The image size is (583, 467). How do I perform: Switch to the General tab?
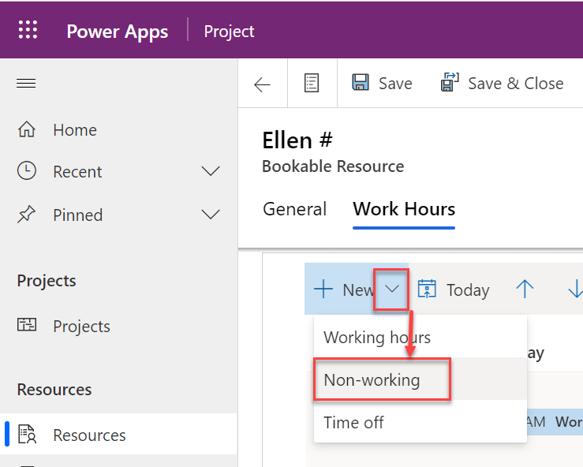pyautogui.click(x=294, y=209)
